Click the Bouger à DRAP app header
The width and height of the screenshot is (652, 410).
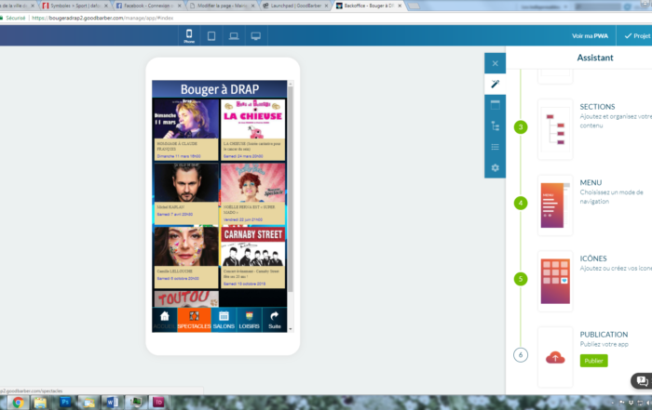220,89
